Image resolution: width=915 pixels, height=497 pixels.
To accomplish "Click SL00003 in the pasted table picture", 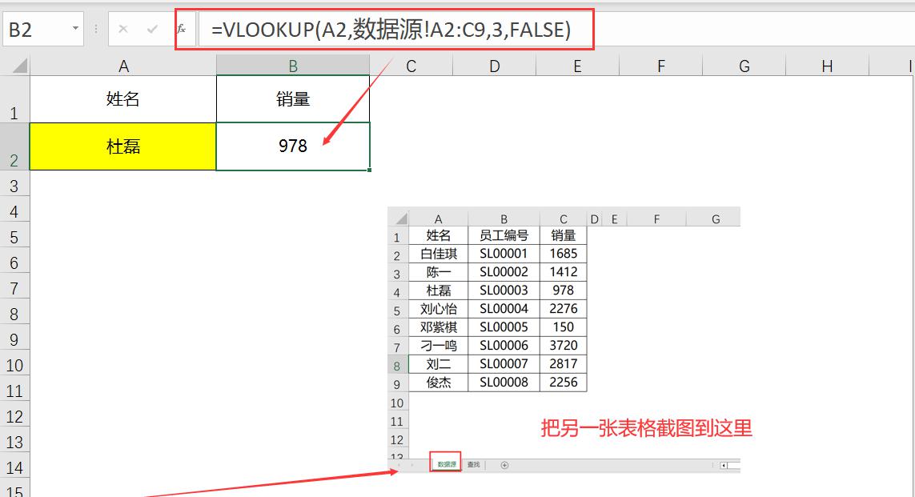I will 504,291.
